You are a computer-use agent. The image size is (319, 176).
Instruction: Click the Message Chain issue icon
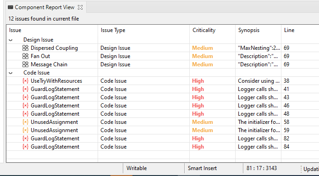pos(25,64)
